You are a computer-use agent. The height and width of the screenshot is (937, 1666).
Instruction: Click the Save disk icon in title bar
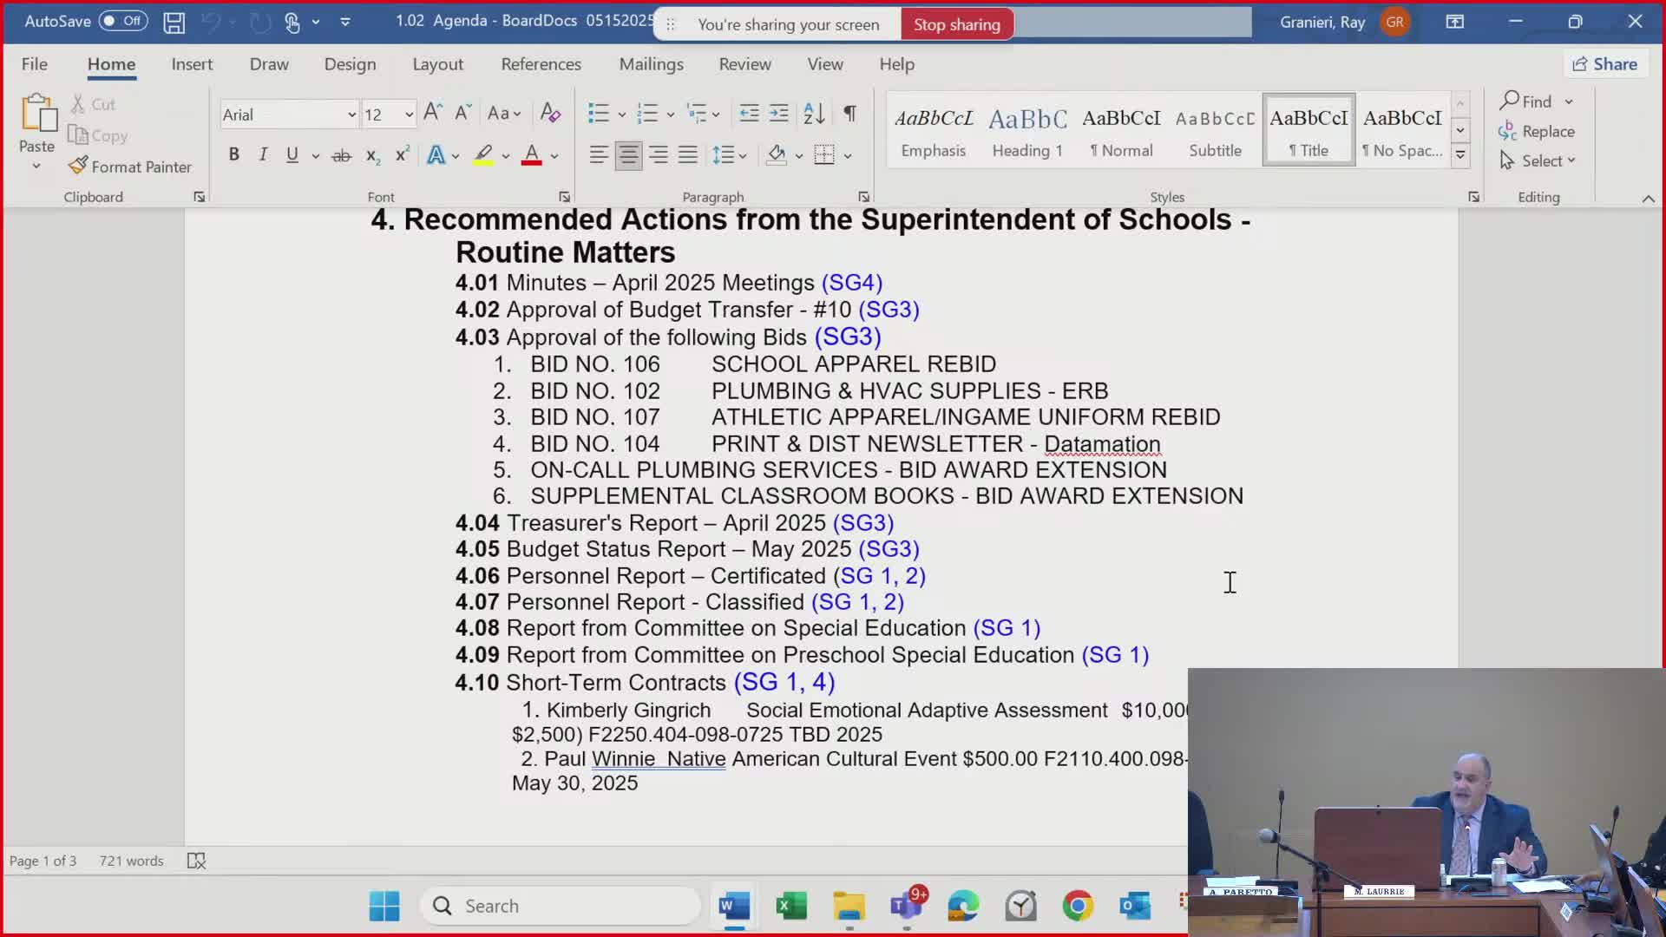tap(174, 22)
